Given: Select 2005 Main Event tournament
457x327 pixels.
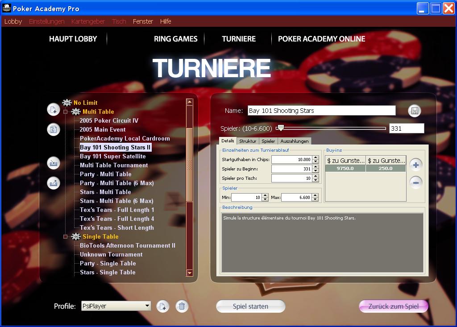Looking at the screenshot, I should (x=103, y=129).
